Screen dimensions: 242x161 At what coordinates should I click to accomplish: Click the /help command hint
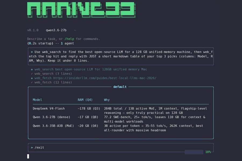pos(69,39)
